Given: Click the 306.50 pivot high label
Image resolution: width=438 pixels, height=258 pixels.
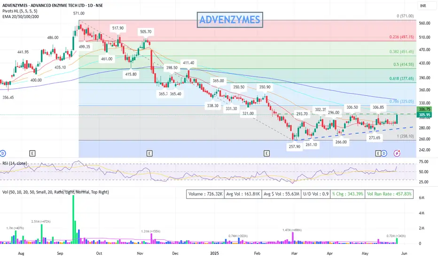Looking at the screenshot, I should point(352,107).
